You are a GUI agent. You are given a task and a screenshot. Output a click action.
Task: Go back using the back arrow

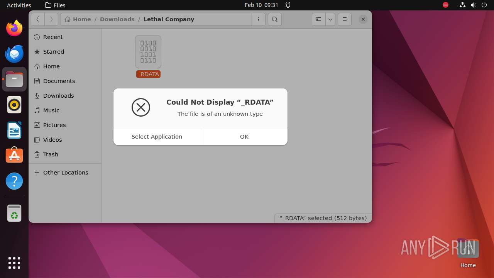[38, 19]
